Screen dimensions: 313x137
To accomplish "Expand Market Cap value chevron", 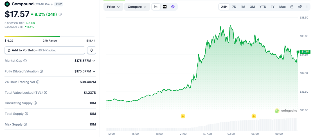I will click(94, 61).
